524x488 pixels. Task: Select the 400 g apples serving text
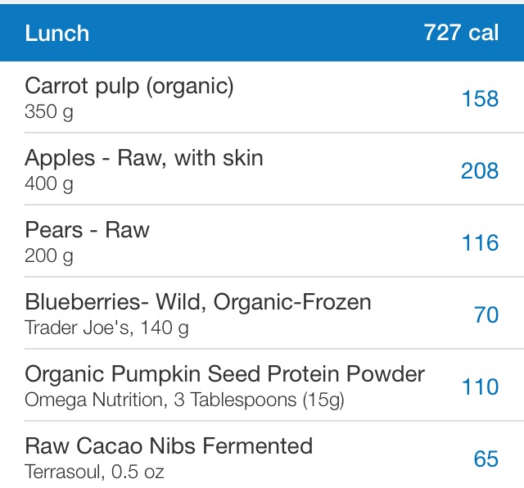pyautogui.click(x=49, y=184)
